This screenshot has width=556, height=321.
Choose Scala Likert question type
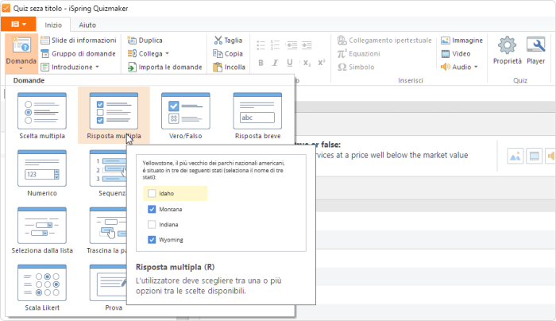click(x=42, y=288)
